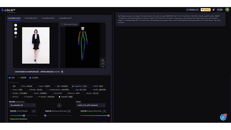Select the OpenPose control type
Viewport: 231px width, 130px height.
coord(80,86)
